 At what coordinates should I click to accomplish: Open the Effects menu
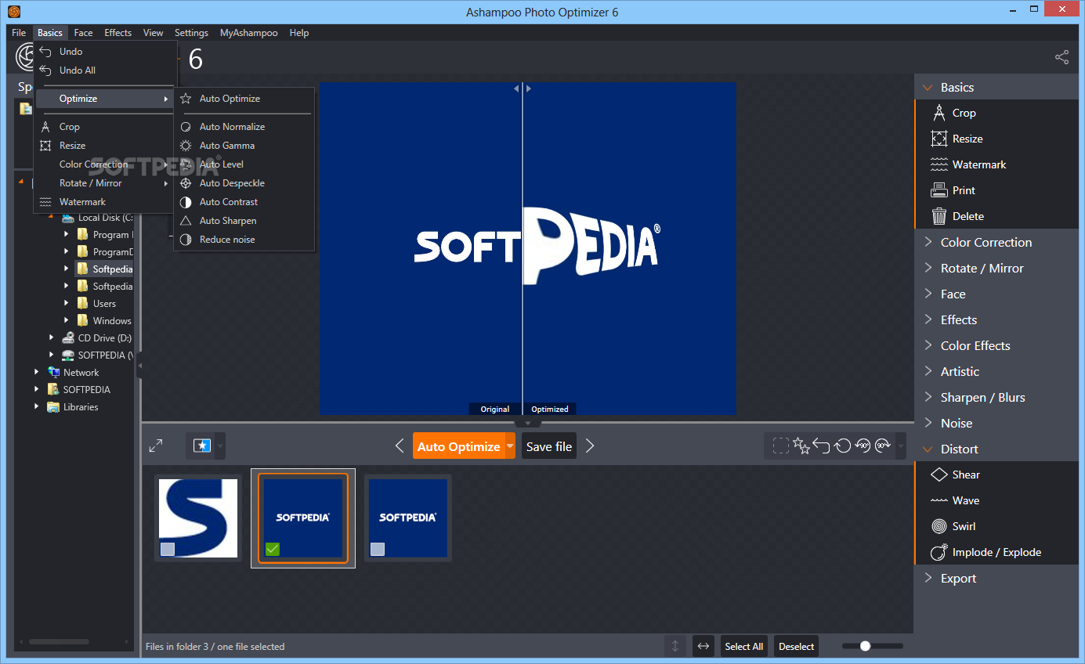pos(118,33)
